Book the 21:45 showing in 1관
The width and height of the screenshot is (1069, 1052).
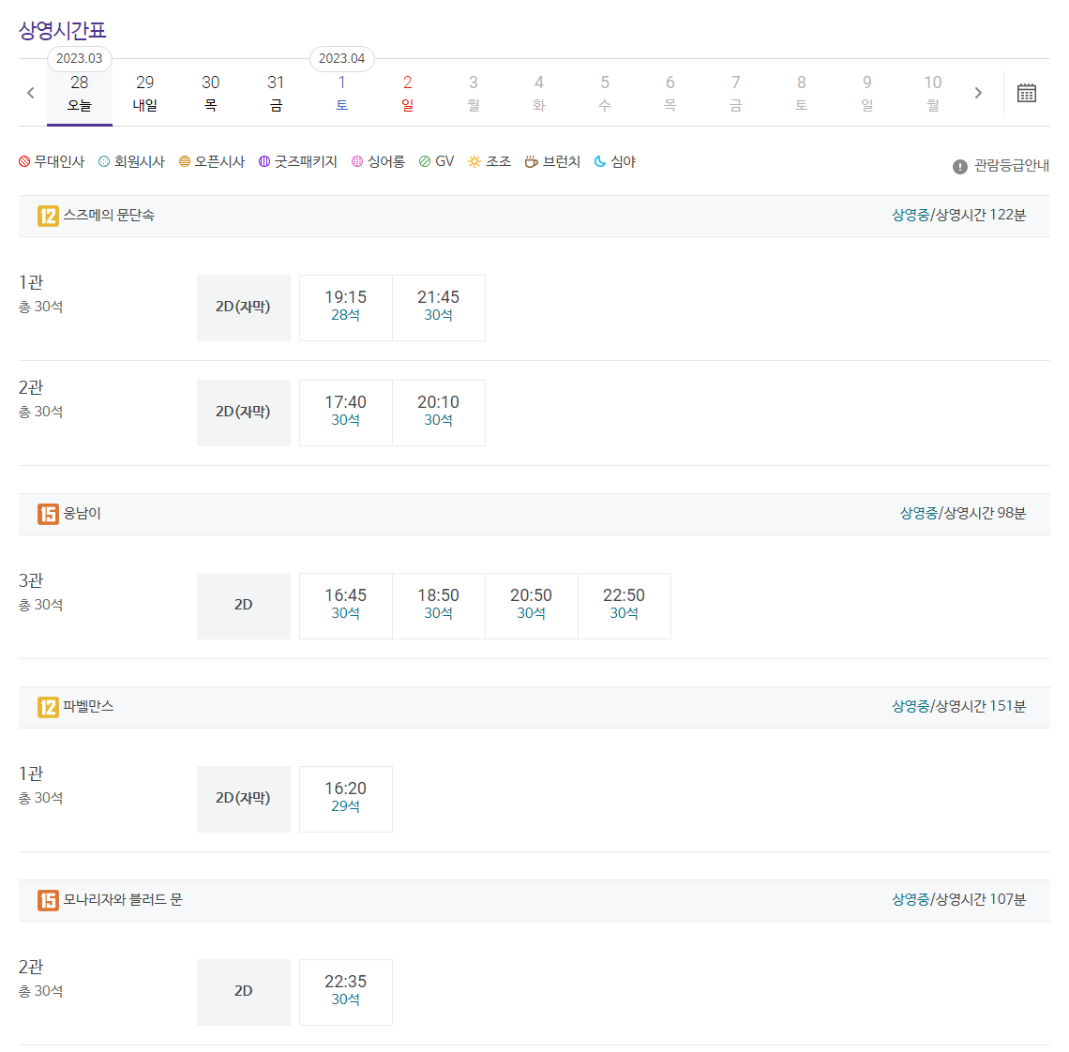438,308
